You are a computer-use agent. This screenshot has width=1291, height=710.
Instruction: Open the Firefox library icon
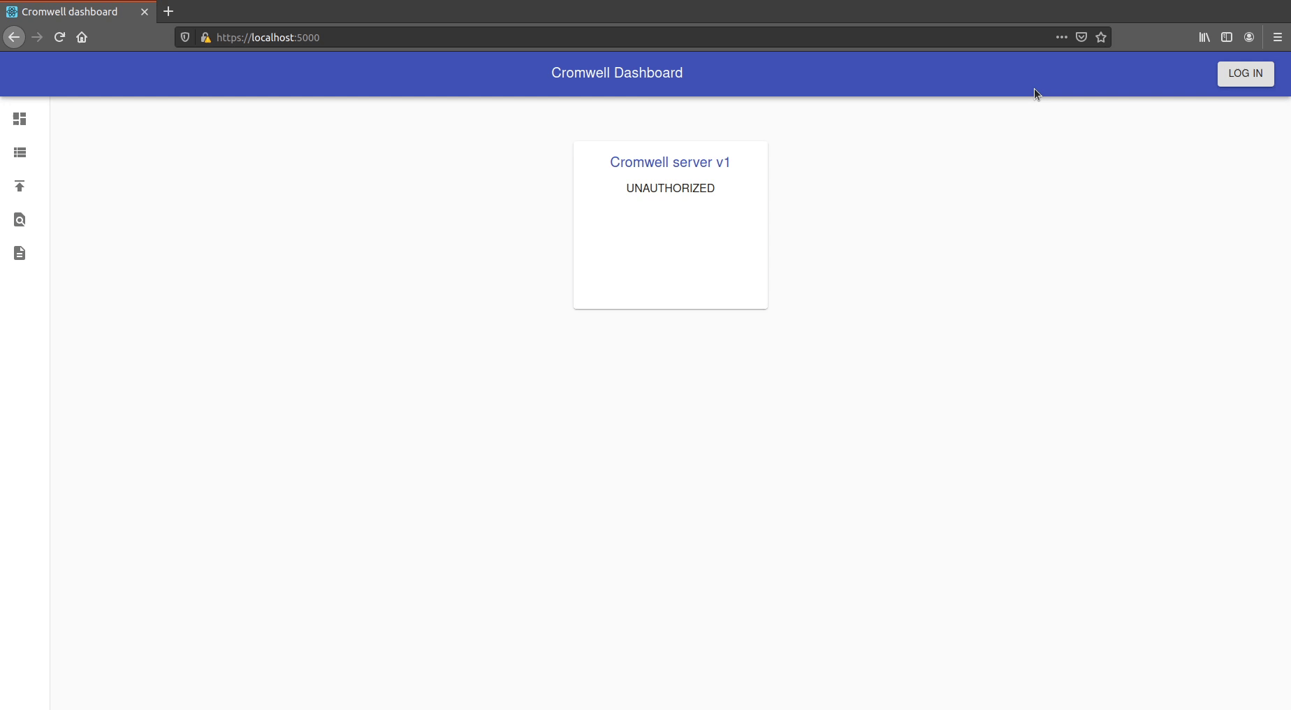click(x=1204, y=37)
